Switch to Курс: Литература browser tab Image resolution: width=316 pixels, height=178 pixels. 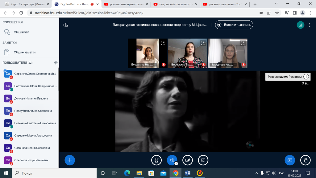click(27, 4)
